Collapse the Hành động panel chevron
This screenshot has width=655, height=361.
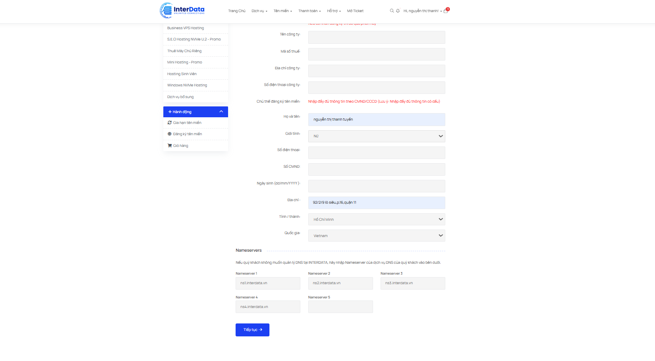tap(221, 112)
